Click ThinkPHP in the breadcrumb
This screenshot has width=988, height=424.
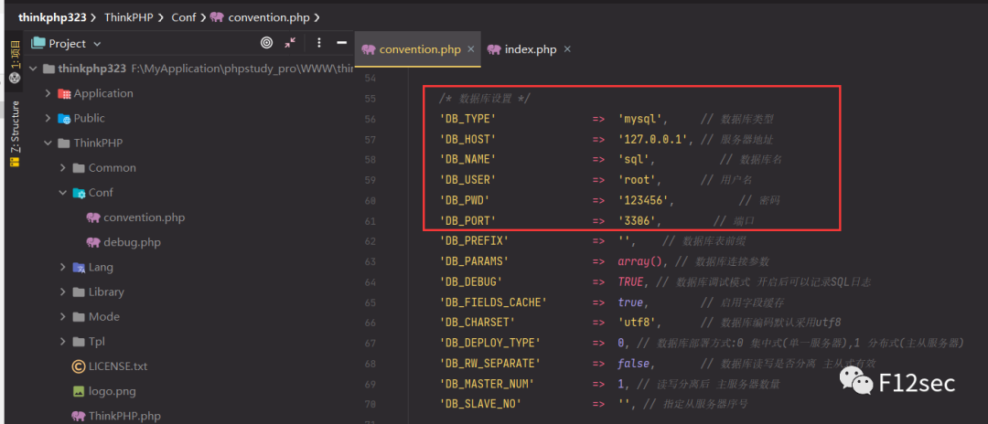129,17
